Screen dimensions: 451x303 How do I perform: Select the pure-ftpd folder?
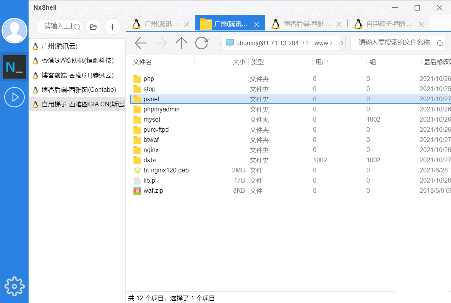click(x=156, y=130)
